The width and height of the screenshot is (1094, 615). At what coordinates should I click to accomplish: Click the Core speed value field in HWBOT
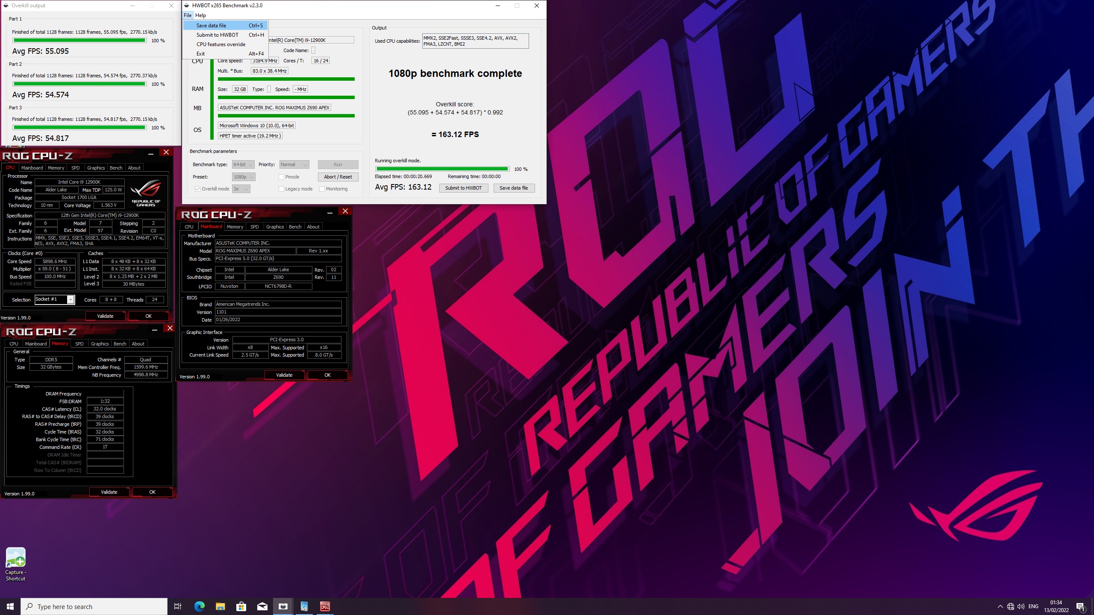click(265, 61)
